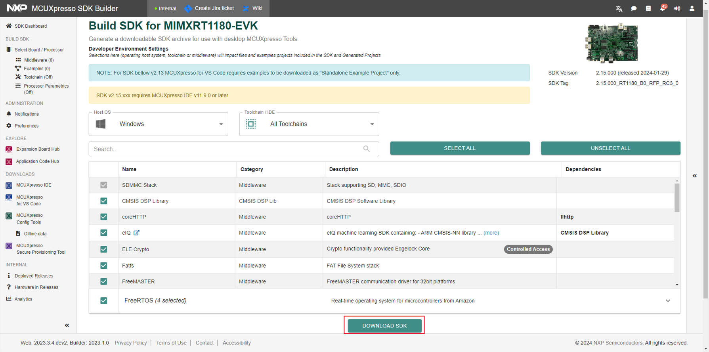The image size is (709, 352).
Task: Open the Toolchain / IDE dropdown
Action: [x=309, y=124]
